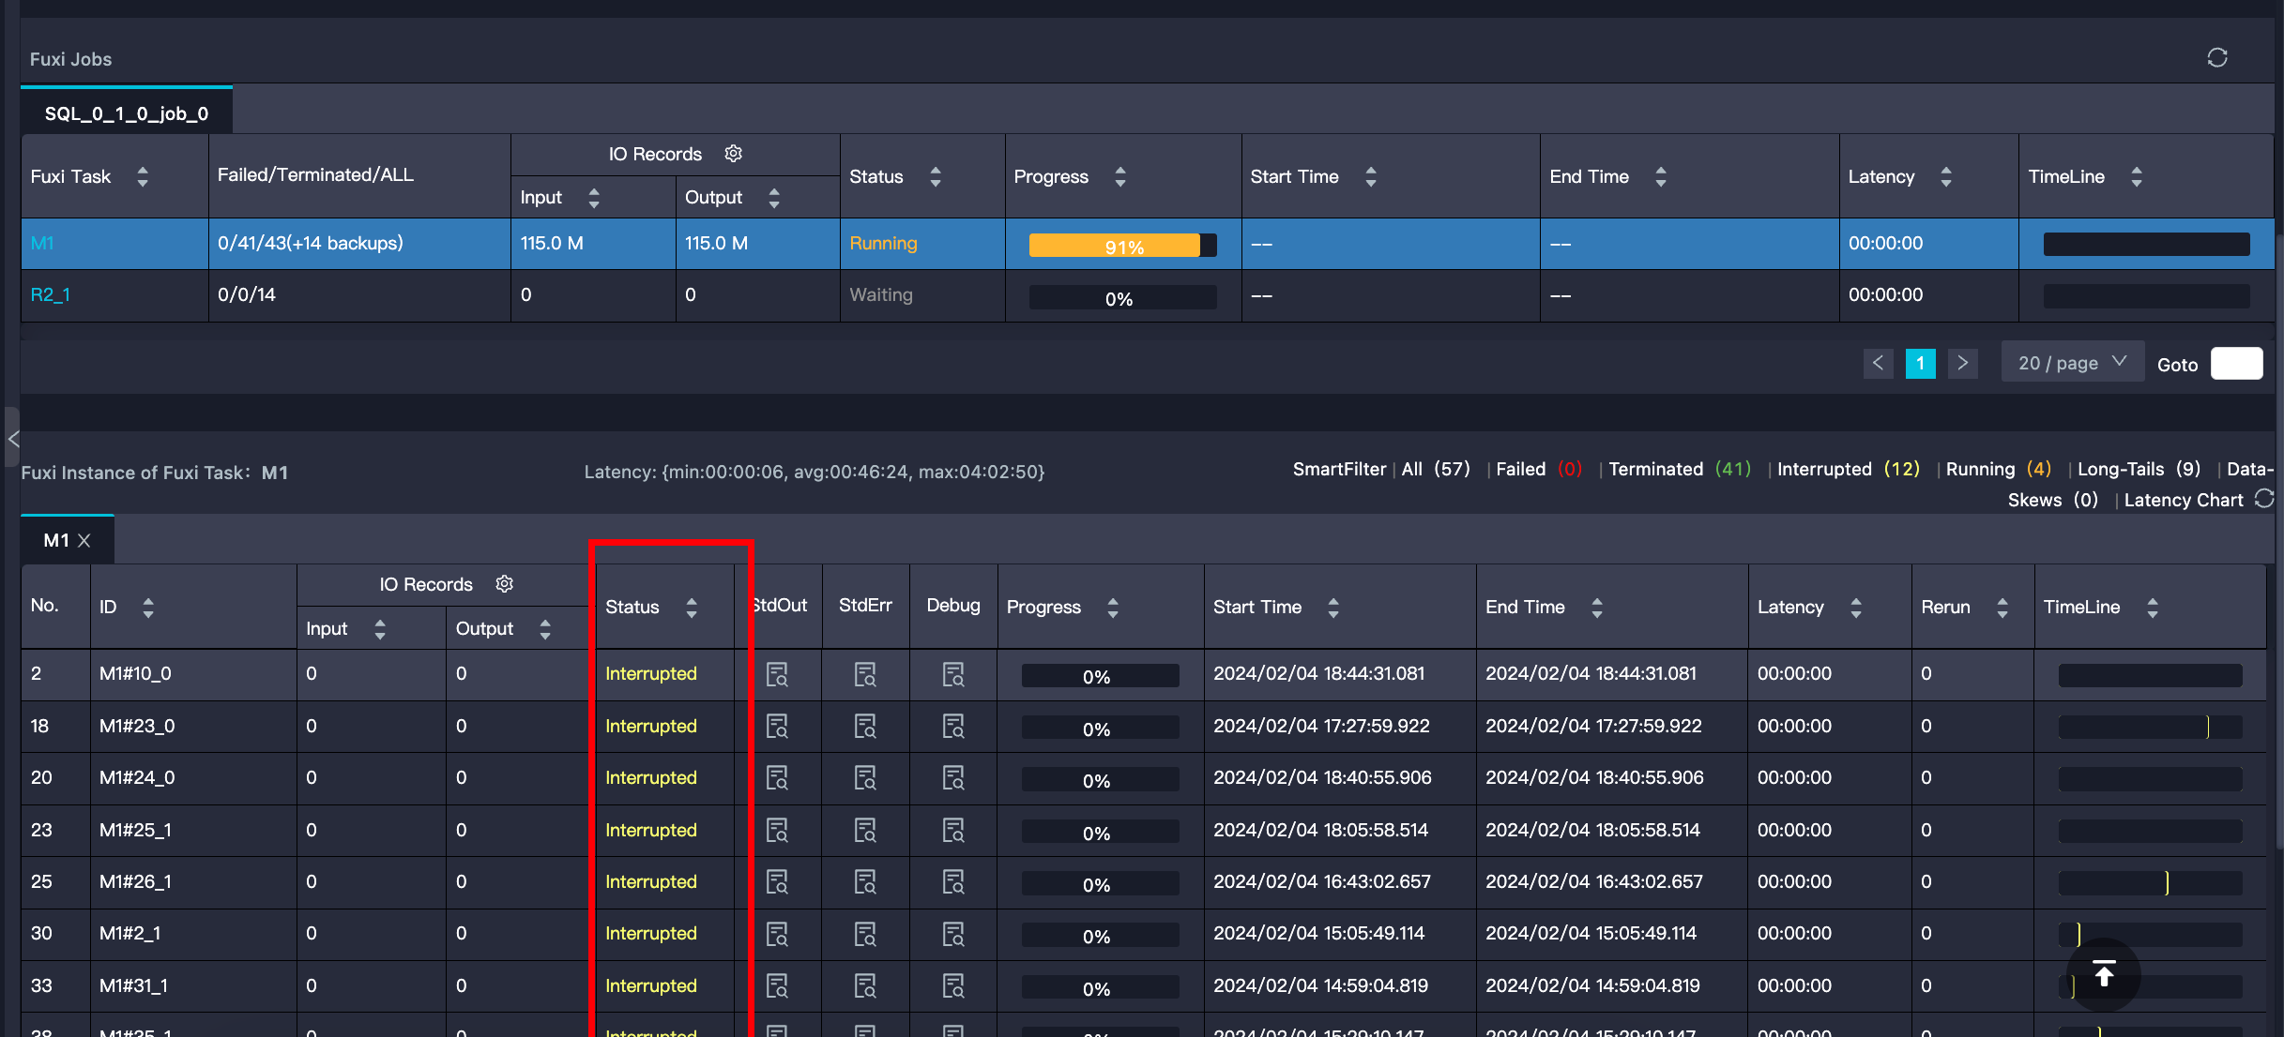Open Debug log for M1#24_0
This screenshot has width=2284, height=1037.
(953, 777)
